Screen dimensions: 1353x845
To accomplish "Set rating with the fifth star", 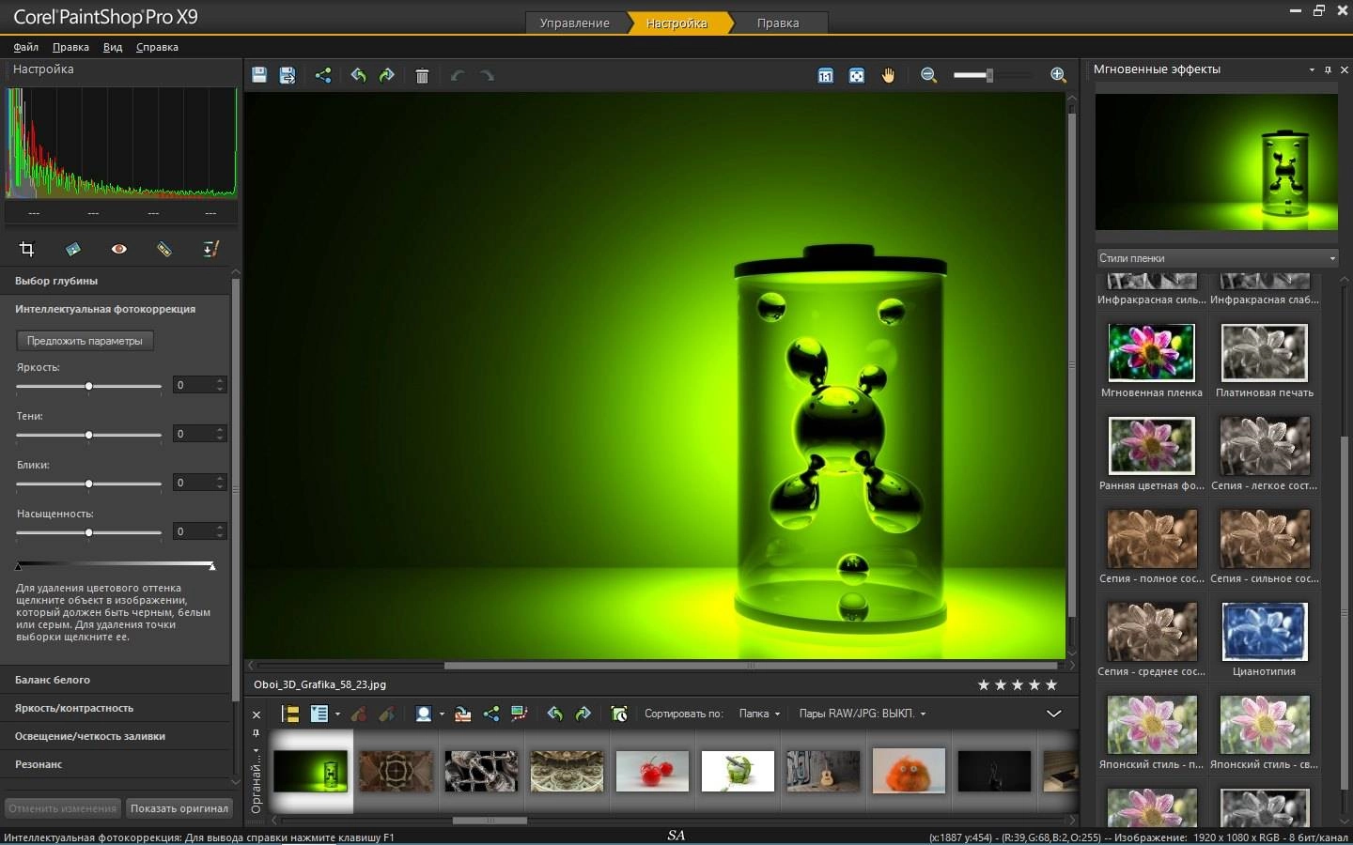I will pos(1051,684).
